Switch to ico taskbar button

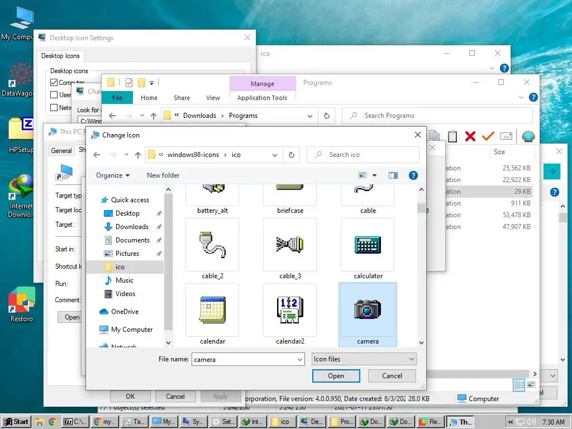tap(281, 422)
